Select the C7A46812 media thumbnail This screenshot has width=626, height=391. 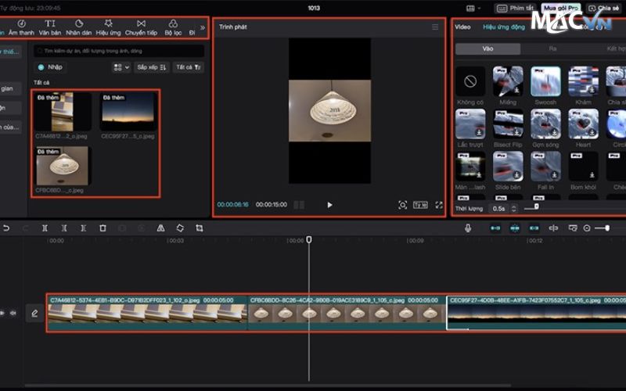point(63,112)
